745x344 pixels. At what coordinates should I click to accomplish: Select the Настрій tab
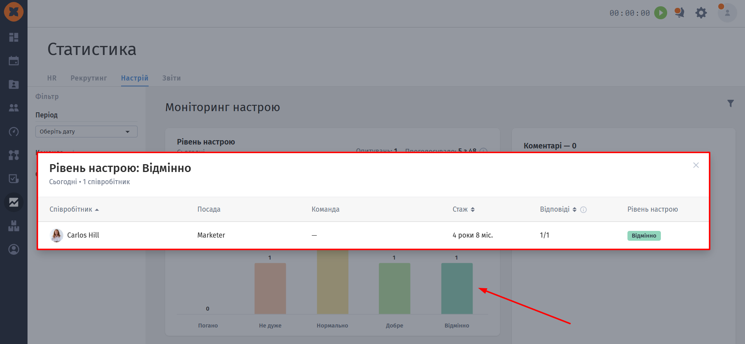[x=135, y=78]
